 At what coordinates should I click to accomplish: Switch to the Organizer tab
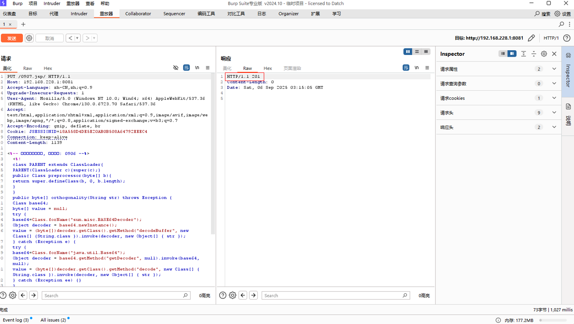[288, 14]
